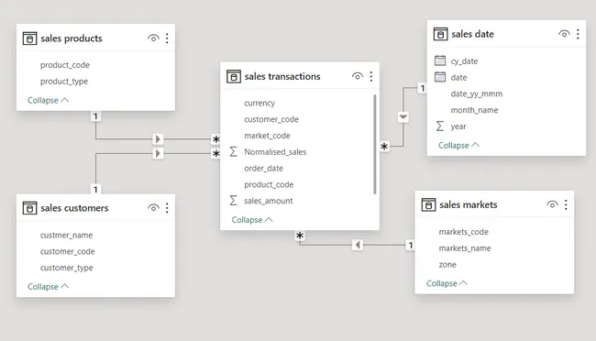Toggle visibility of sales customers table
Screen dimensions: 596x341
pos(153,208)
